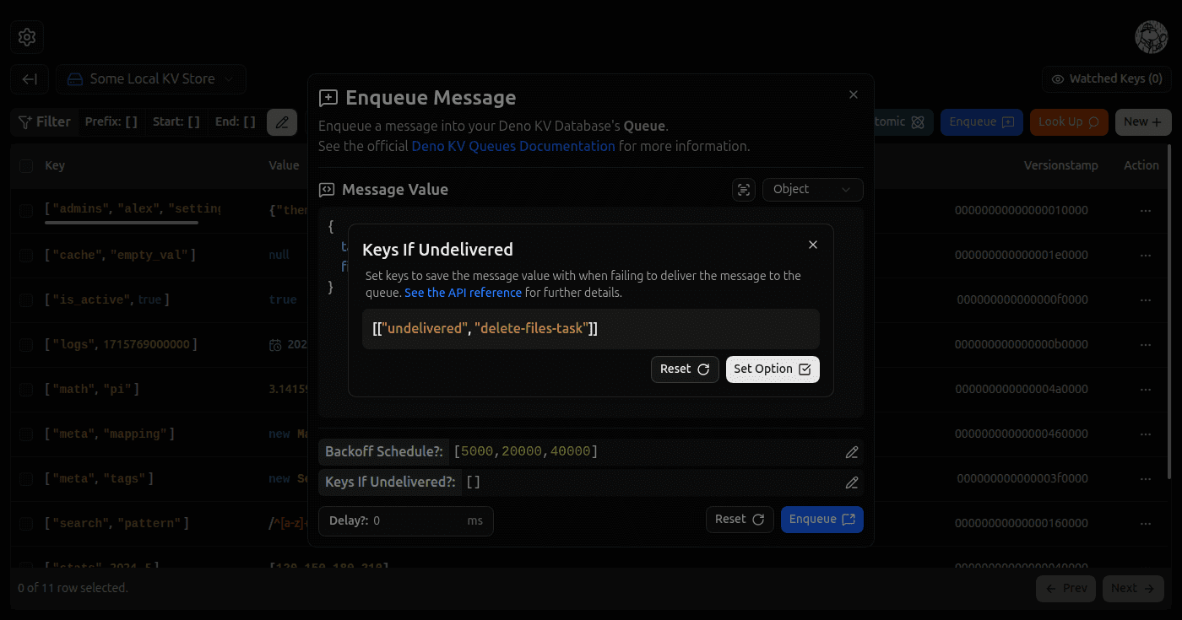The width and height of the screenshot is (1182, 620).
Task: Click the true value of is_active row
Action: click(x=283, y=299)
